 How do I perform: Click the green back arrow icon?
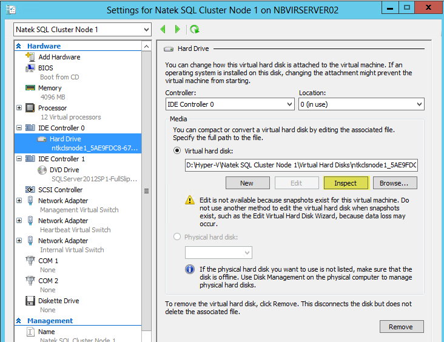163,29
